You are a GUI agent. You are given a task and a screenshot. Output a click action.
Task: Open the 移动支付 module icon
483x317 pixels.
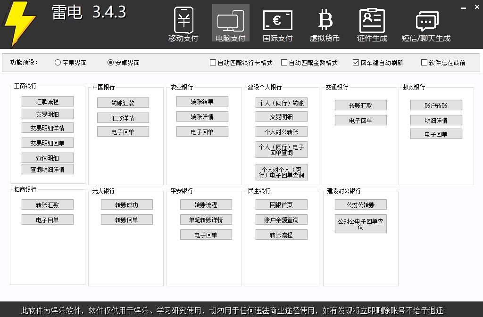(183, 23)
